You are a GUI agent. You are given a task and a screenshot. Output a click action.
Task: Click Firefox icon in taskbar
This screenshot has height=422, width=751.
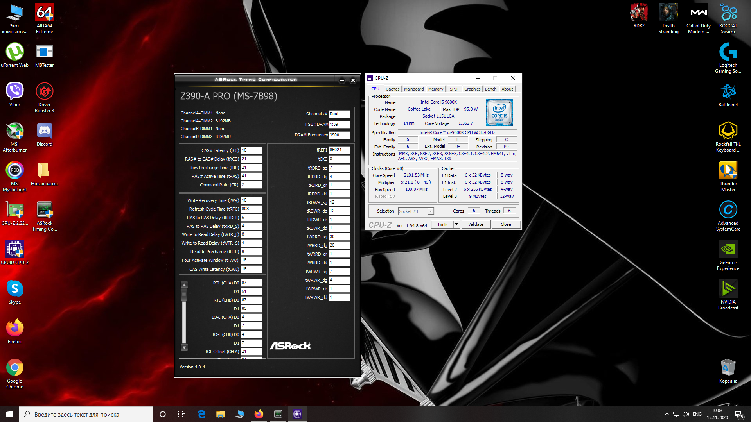(x=259, y=414)
